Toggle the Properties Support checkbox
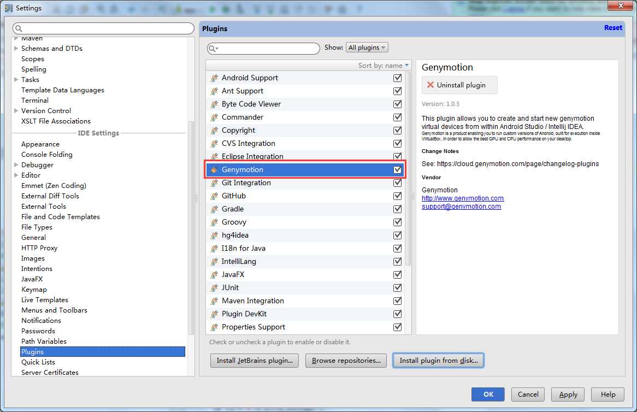The width and height of the screenshot is (637, 412). click(x=397, y=327)
